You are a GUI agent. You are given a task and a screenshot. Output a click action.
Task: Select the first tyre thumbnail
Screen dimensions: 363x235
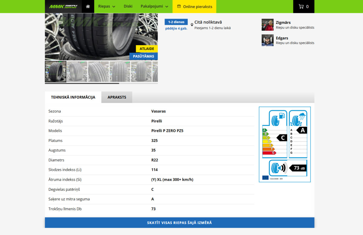click(56, 72)
